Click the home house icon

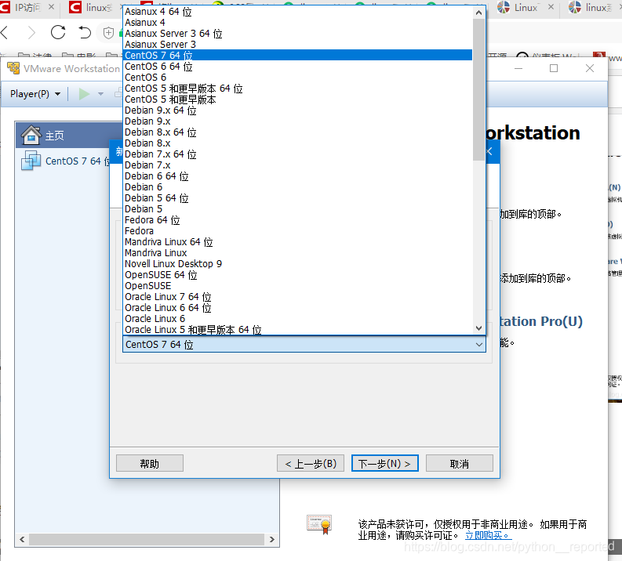pos(31,135)
